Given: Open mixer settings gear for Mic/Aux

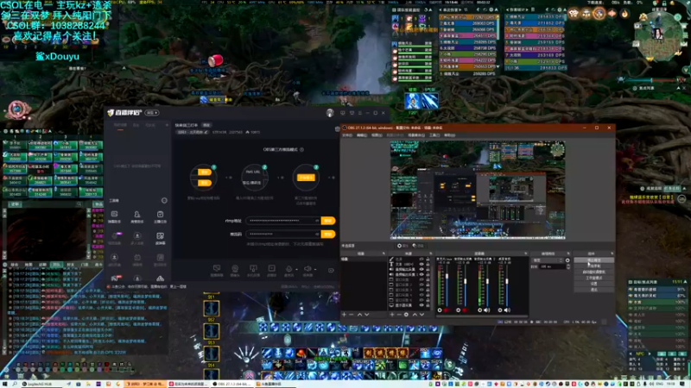Looking at the screenshot, I should click(x=440, y=310).
